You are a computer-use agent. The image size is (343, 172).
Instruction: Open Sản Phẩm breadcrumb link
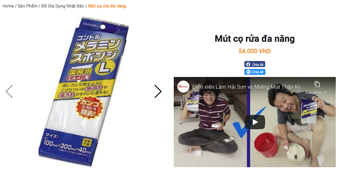28,6
